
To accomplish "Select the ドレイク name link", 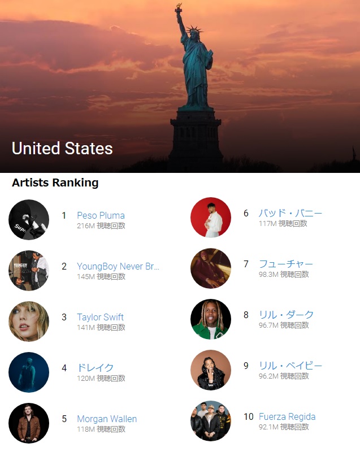I will (96, 368).
